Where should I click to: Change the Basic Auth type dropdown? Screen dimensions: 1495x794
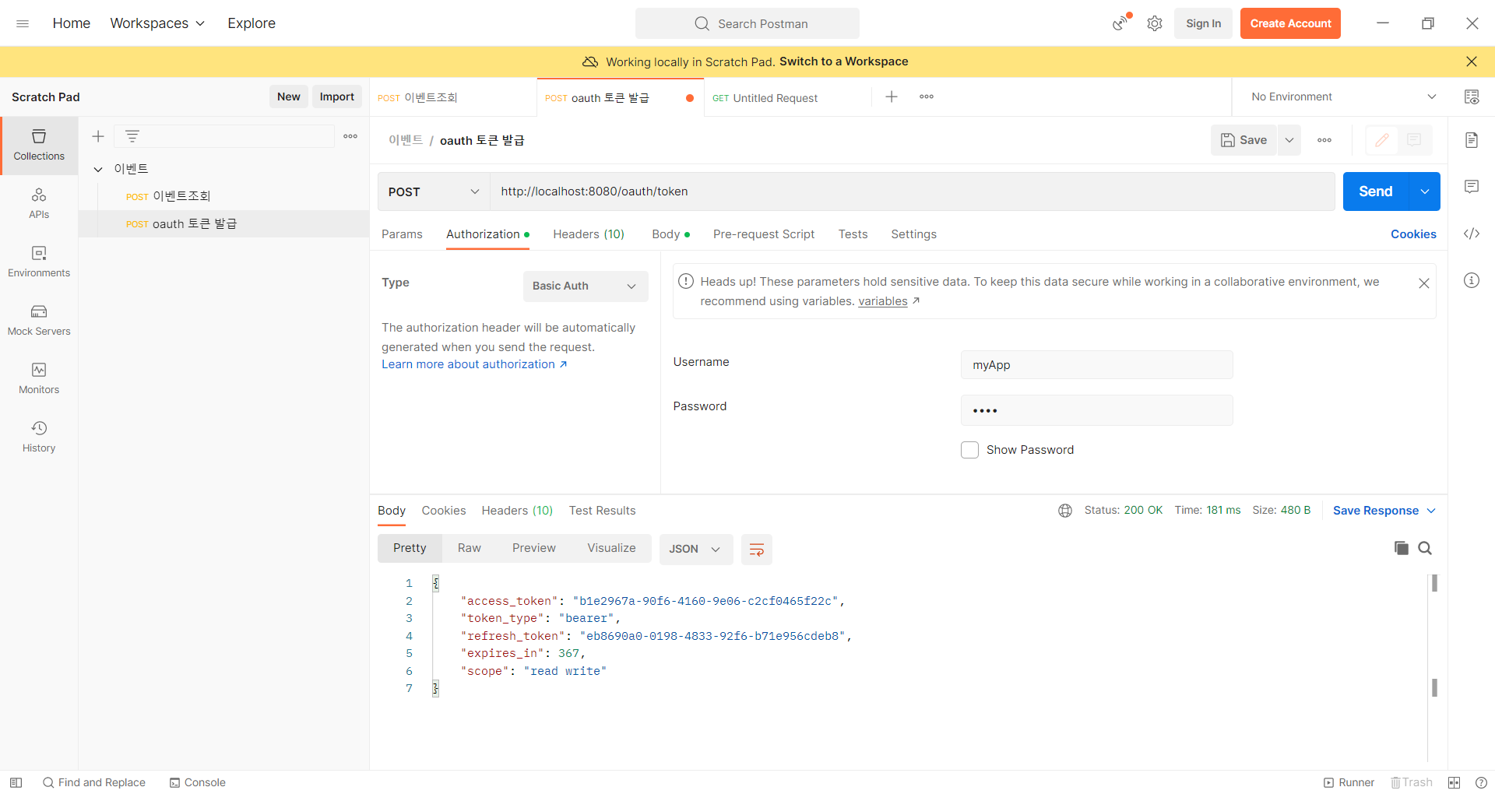point(586,286)
